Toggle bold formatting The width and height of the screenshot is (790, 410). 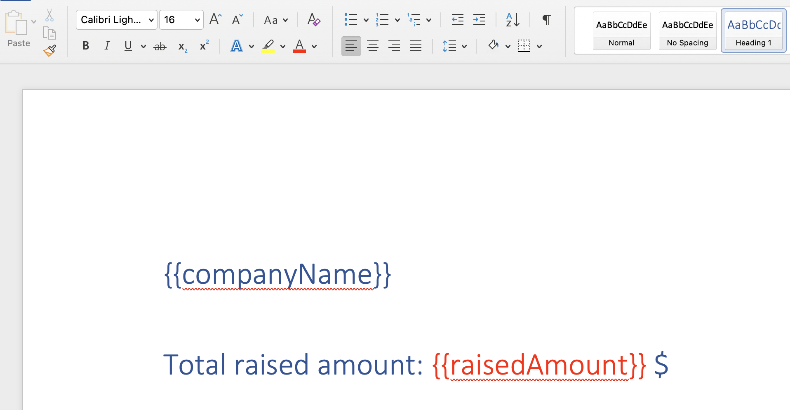[85, 45]
